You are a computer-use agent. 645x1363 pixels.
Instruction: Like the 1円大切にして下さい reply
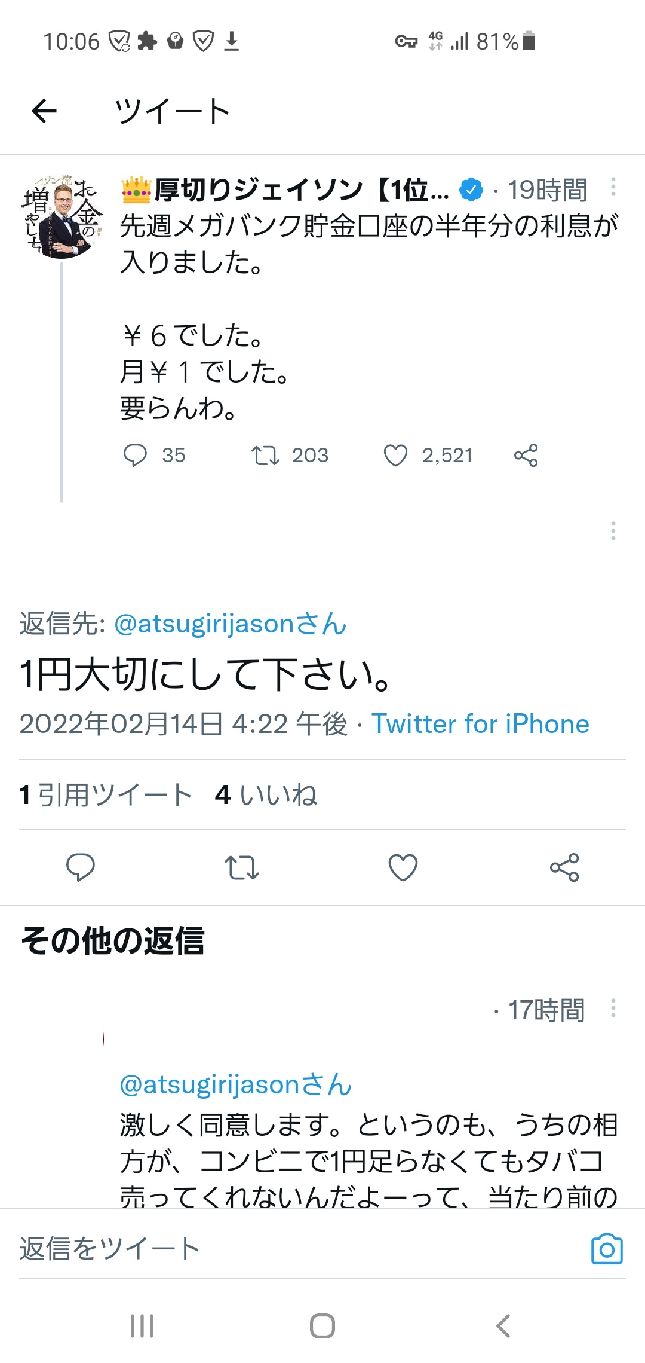point(403,867)
